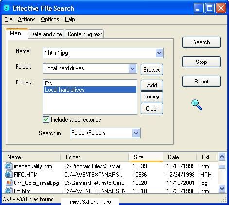This screenshot has width=229, height=205.
Task: Select Local hard drives in Folders list
Action: coord(90,90)
